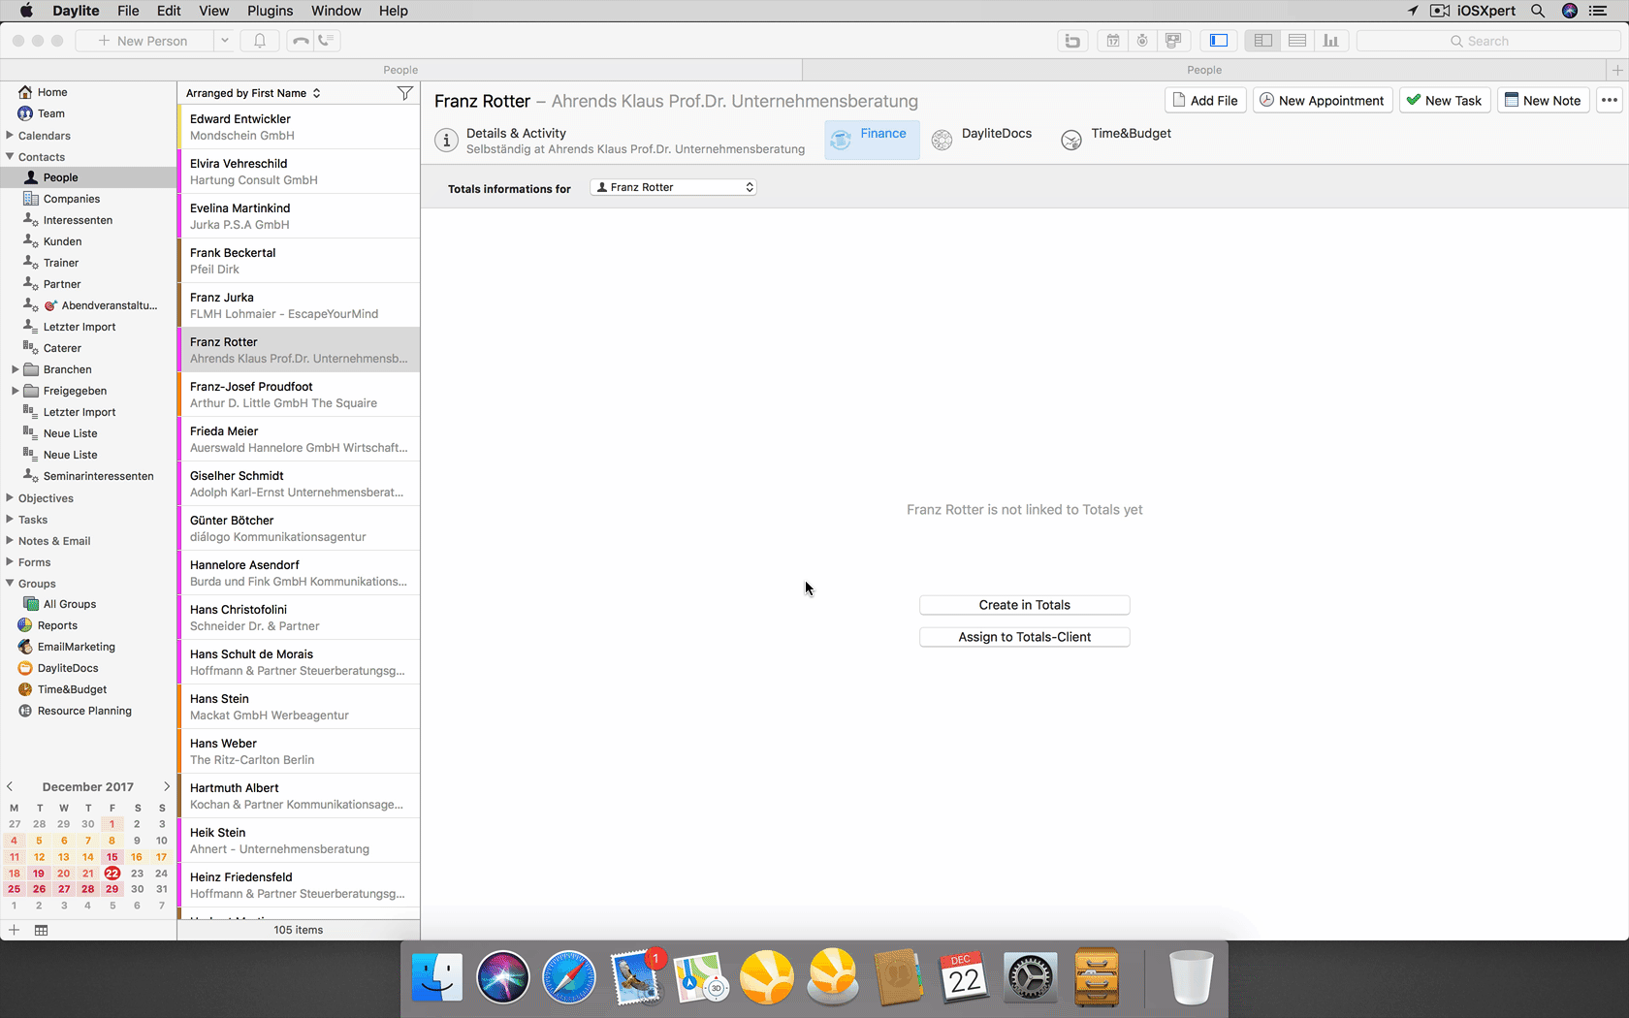Go to previous month in mini calendar

point(10,786)
